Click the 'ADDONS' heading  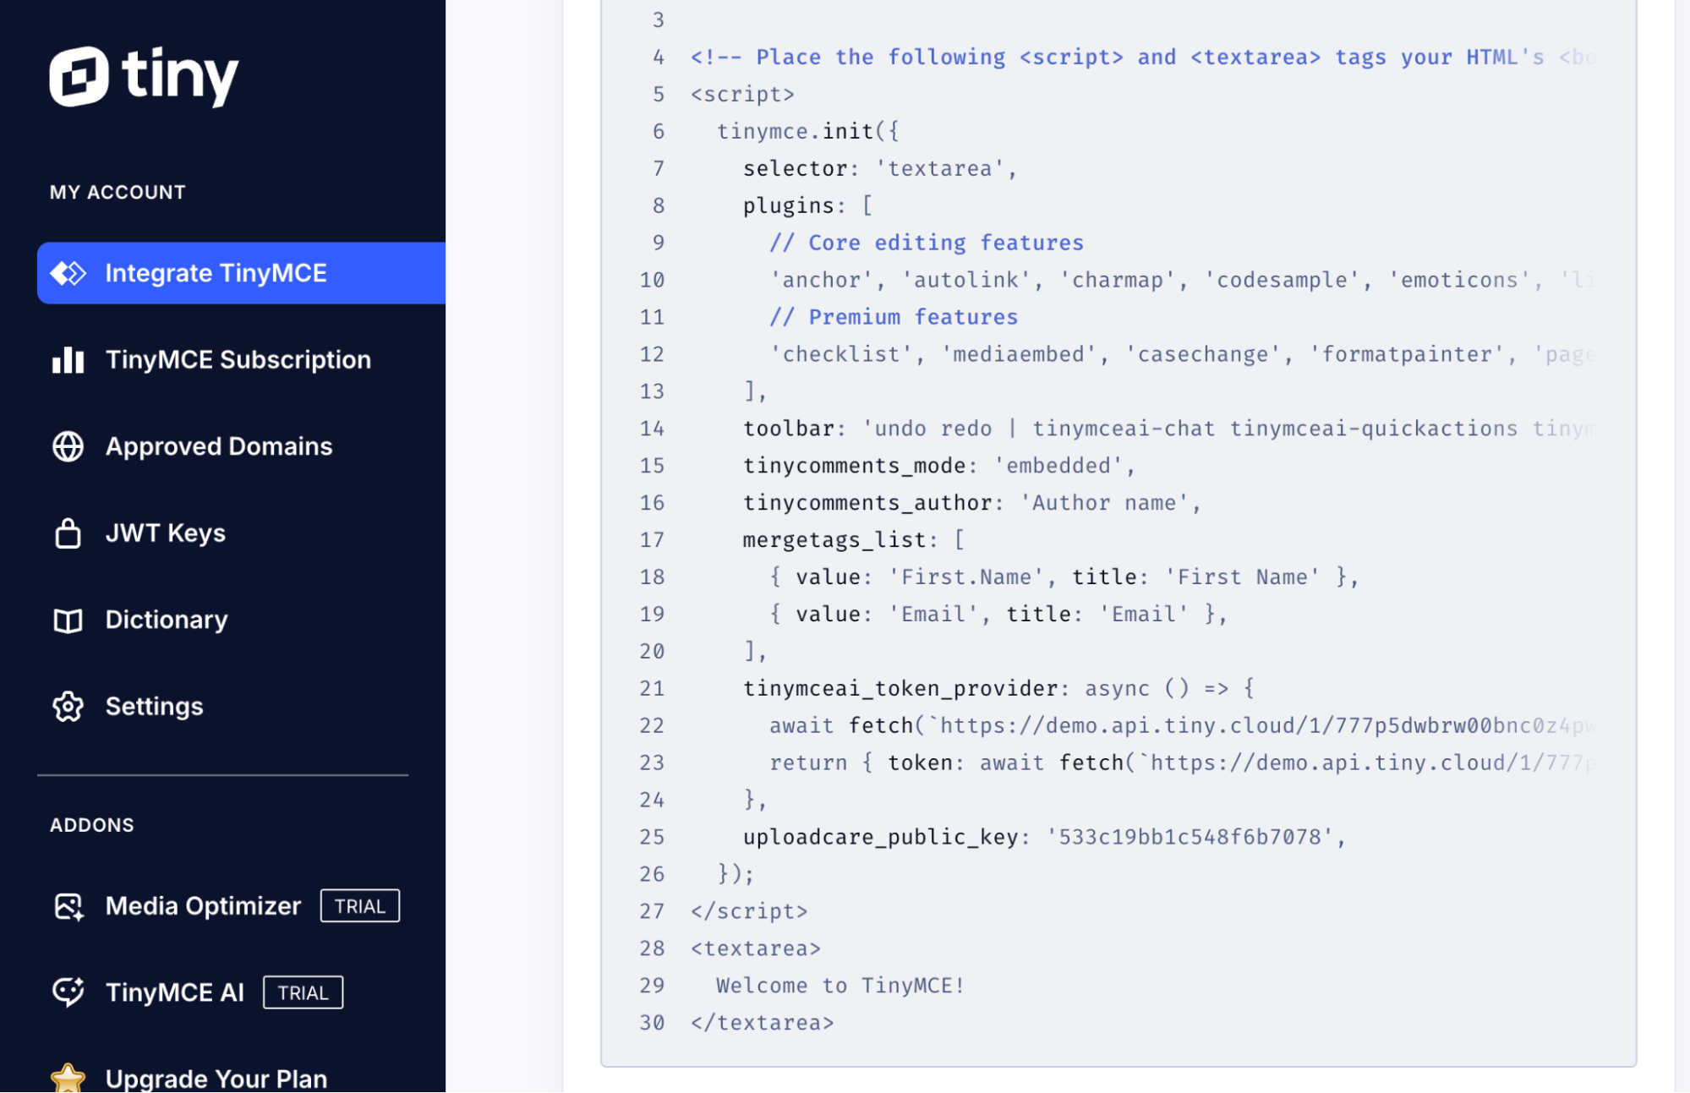click(x=92, y=825)
